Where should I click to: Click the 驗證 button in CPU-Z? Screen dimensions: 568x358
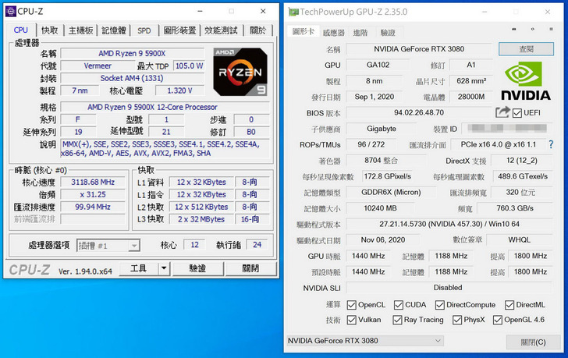(x=199, y=268)
